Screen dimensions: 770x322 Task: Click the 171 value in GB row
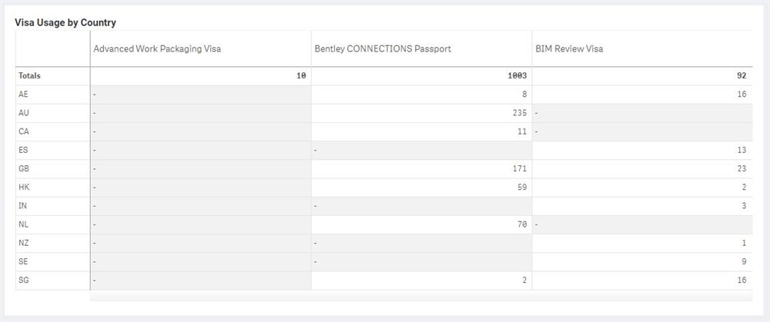(x=520, y=169)
